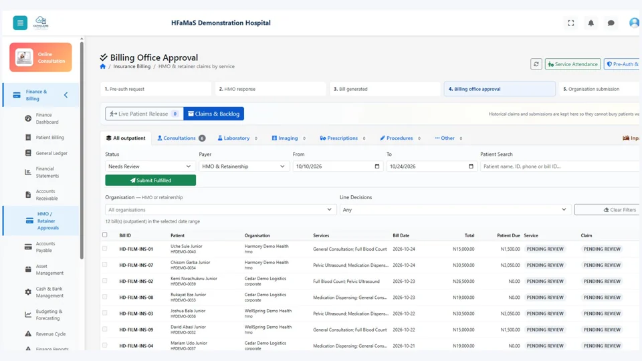Enter fullscreen mode via expand icon
Image resolution: width=642 pixels, height=361 pixels.
[x=570, y=23]
